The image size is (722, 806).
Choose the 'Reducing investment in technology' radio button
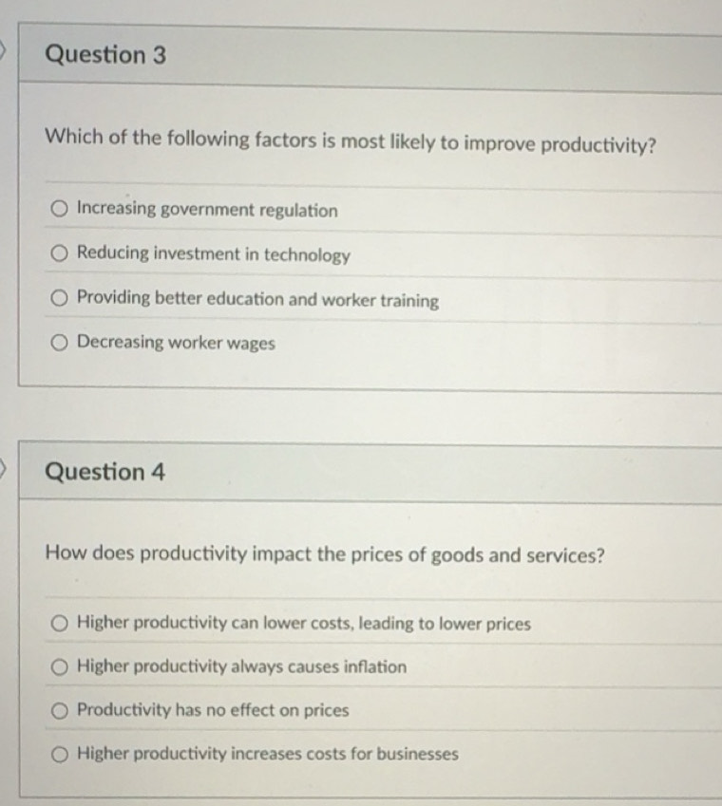coord(60,253)
